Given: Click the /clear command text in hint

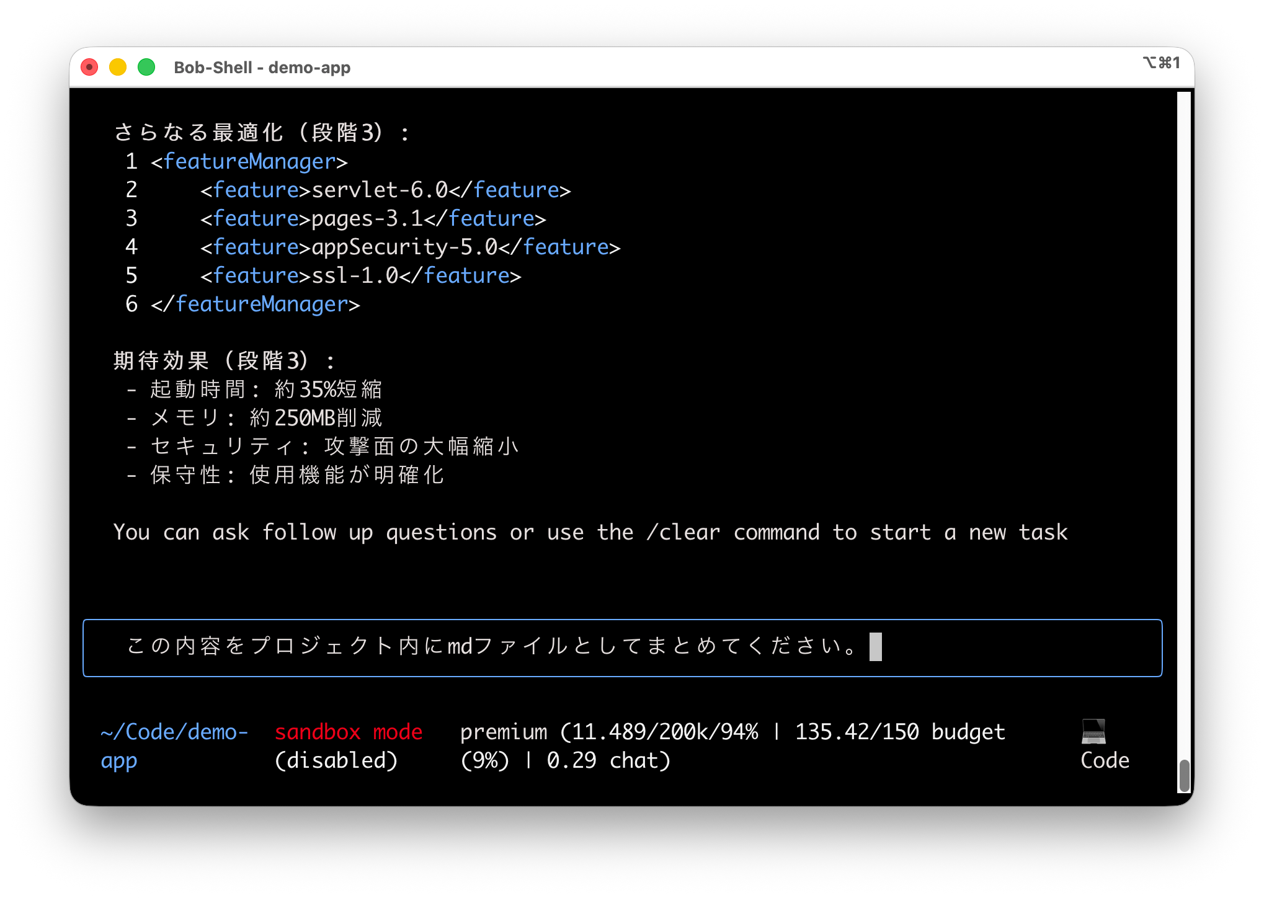Looking at the screenshot, I should pos(682,532).
